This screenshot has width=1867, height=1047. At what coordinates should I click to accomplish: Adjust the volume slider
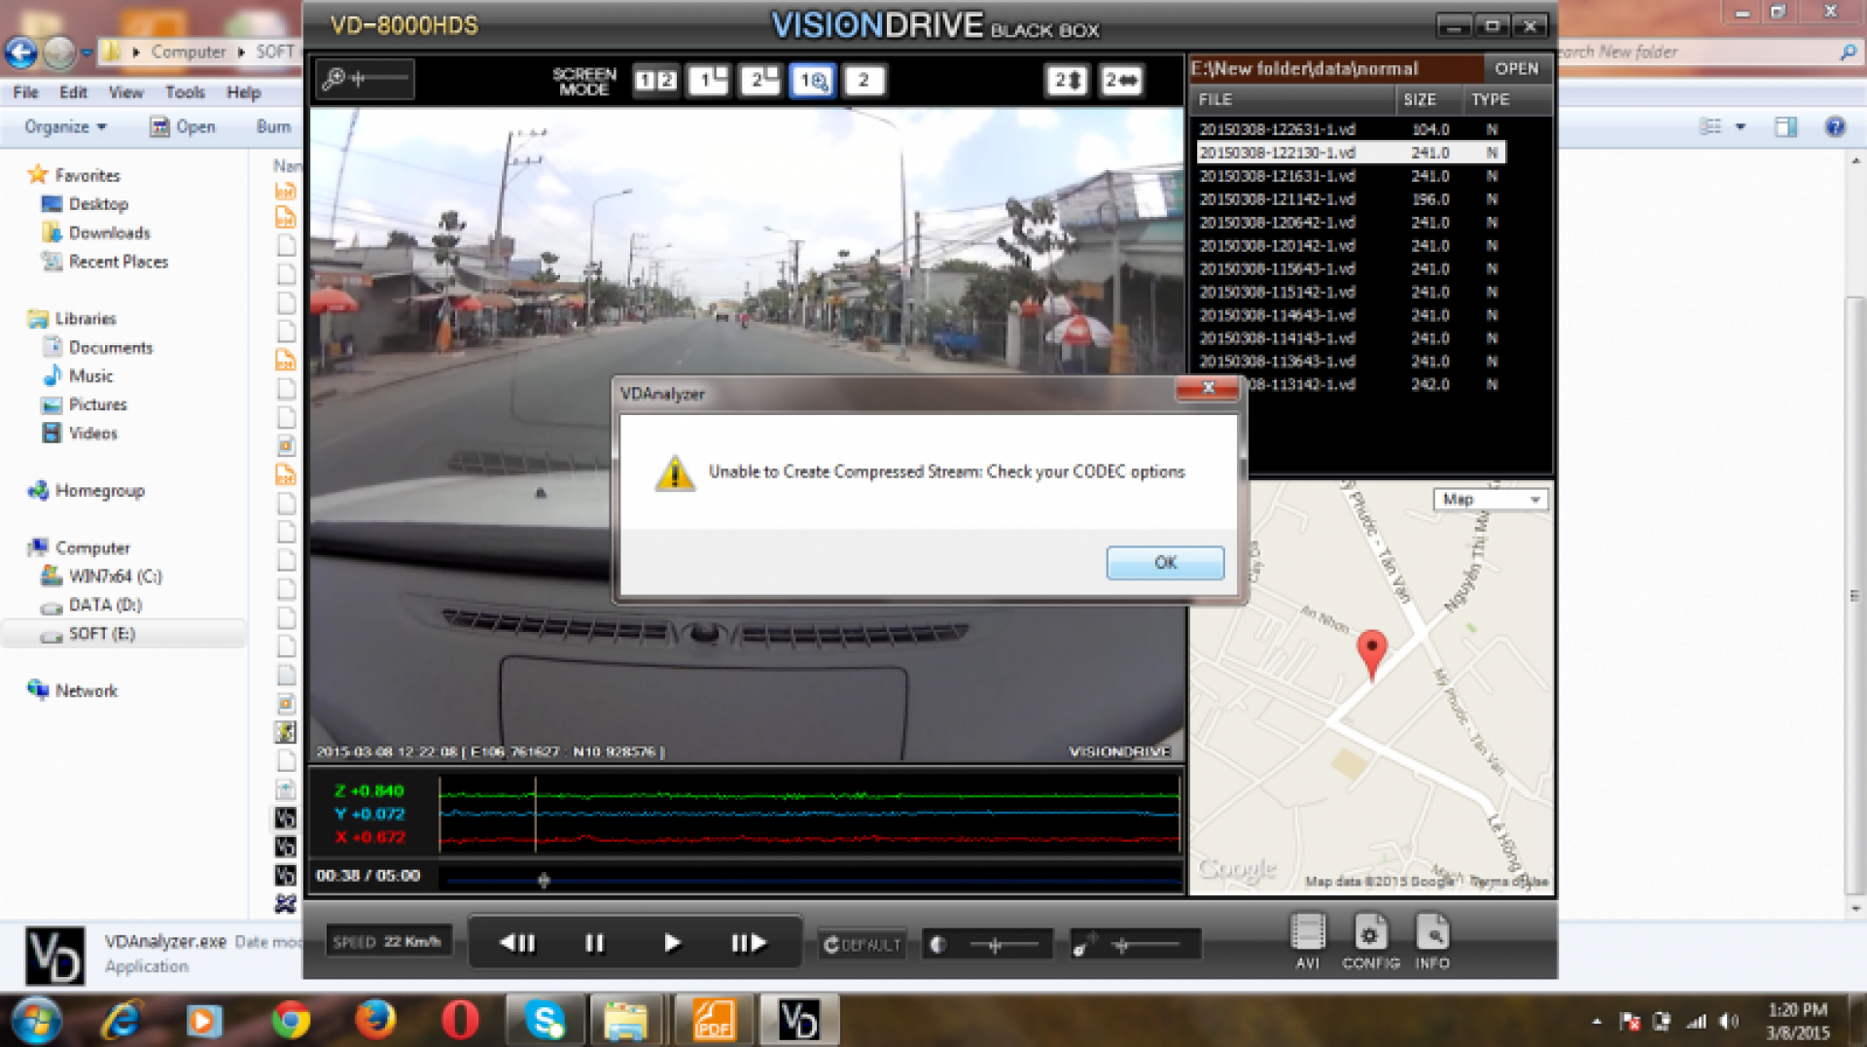coord(1136,944)
